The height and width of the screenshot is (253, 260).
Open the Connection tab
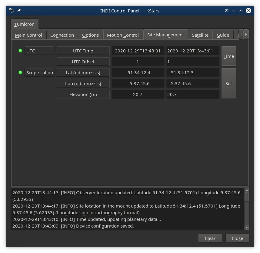pyautogui.click(x=62, y=35)
